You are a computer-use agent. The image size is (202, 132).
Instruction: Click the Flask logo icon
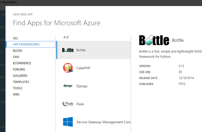coord(68,104)
